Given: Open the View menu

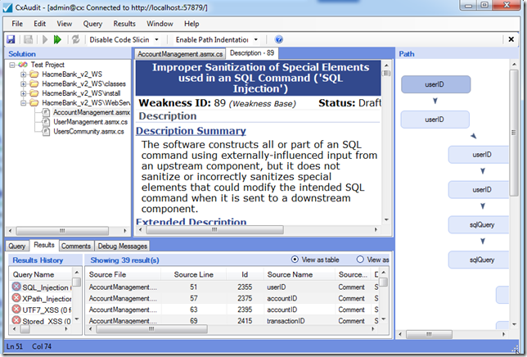Looking at the screenshot, I should 64,24.
